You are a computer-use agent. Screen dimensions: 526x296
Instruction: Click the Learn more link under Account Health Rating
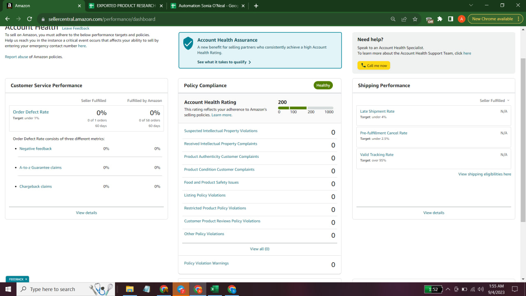[221, 115]
